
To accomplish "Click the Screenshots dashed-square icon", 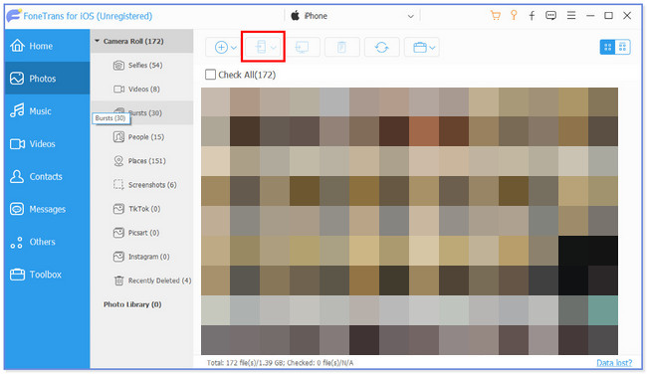I will point(118,184).
